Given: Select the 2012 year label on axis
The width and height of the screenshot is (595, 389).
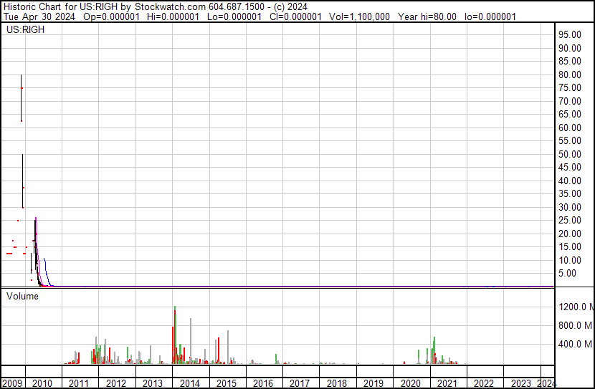Looking at the screenshot, I should click(115, 383).
